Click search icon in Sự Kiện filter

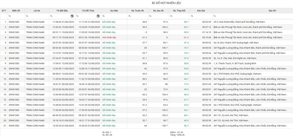tap(104, 16)
